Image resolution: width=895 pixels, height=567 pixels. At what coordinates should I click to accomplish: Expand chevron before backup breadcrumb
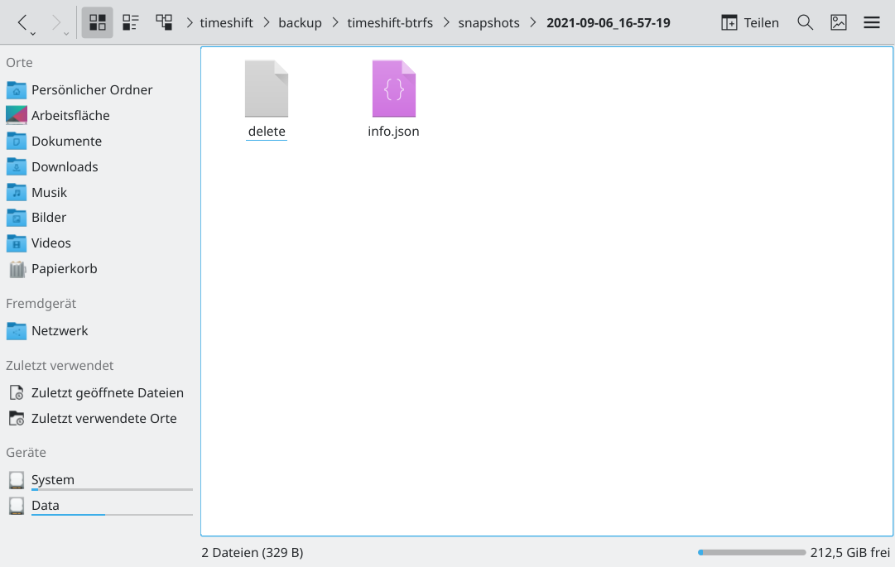[267, 23]
